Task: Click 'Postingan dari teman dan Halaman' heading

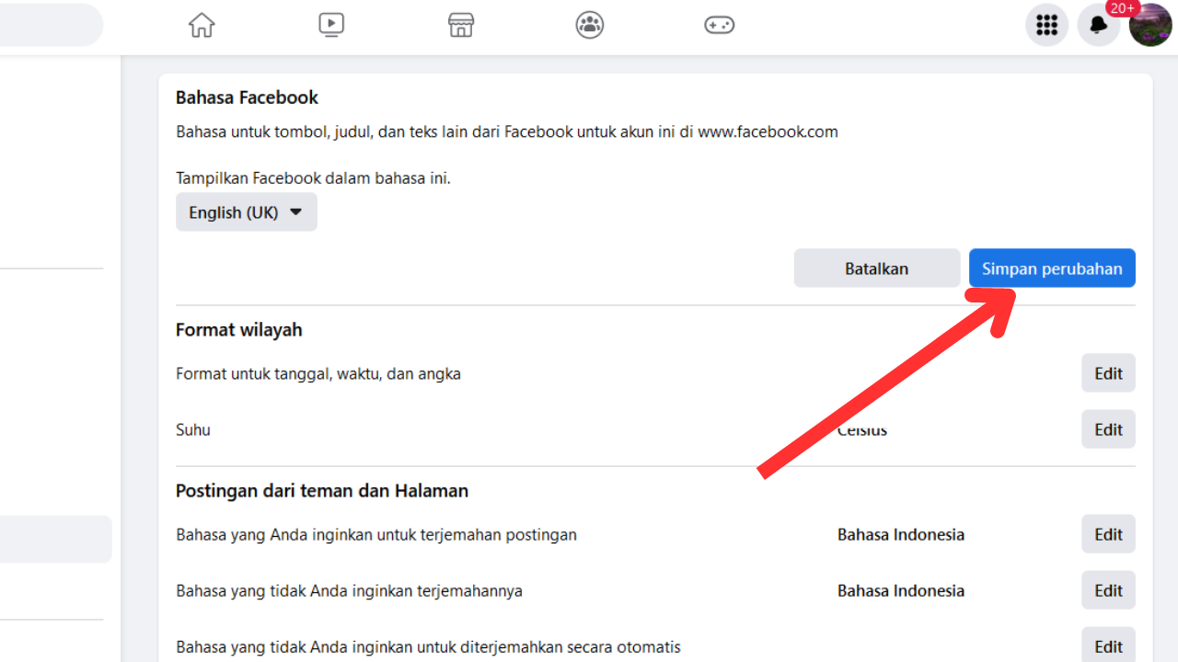Action: (322, 491)
